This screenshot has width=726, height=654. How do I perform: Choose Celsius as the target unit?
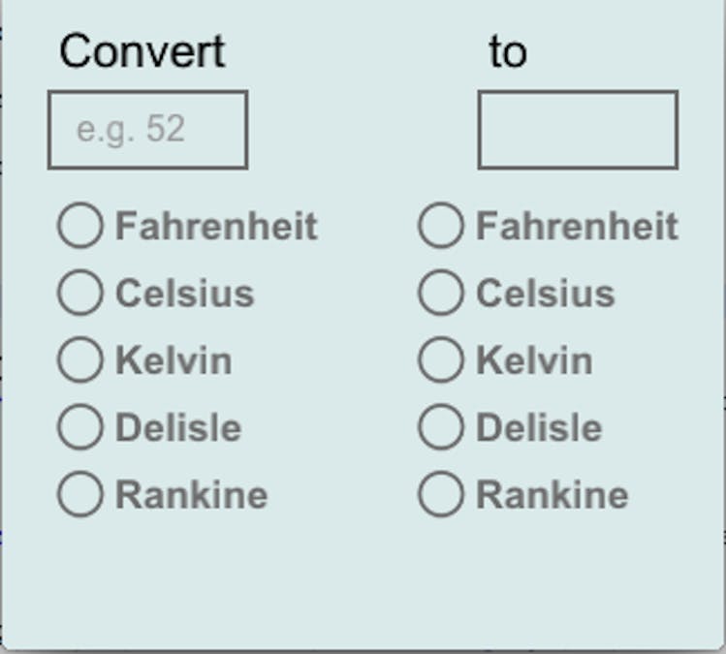pos(440,293)
